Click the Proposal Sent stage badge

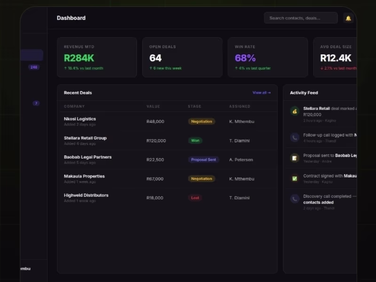point(204,160)
